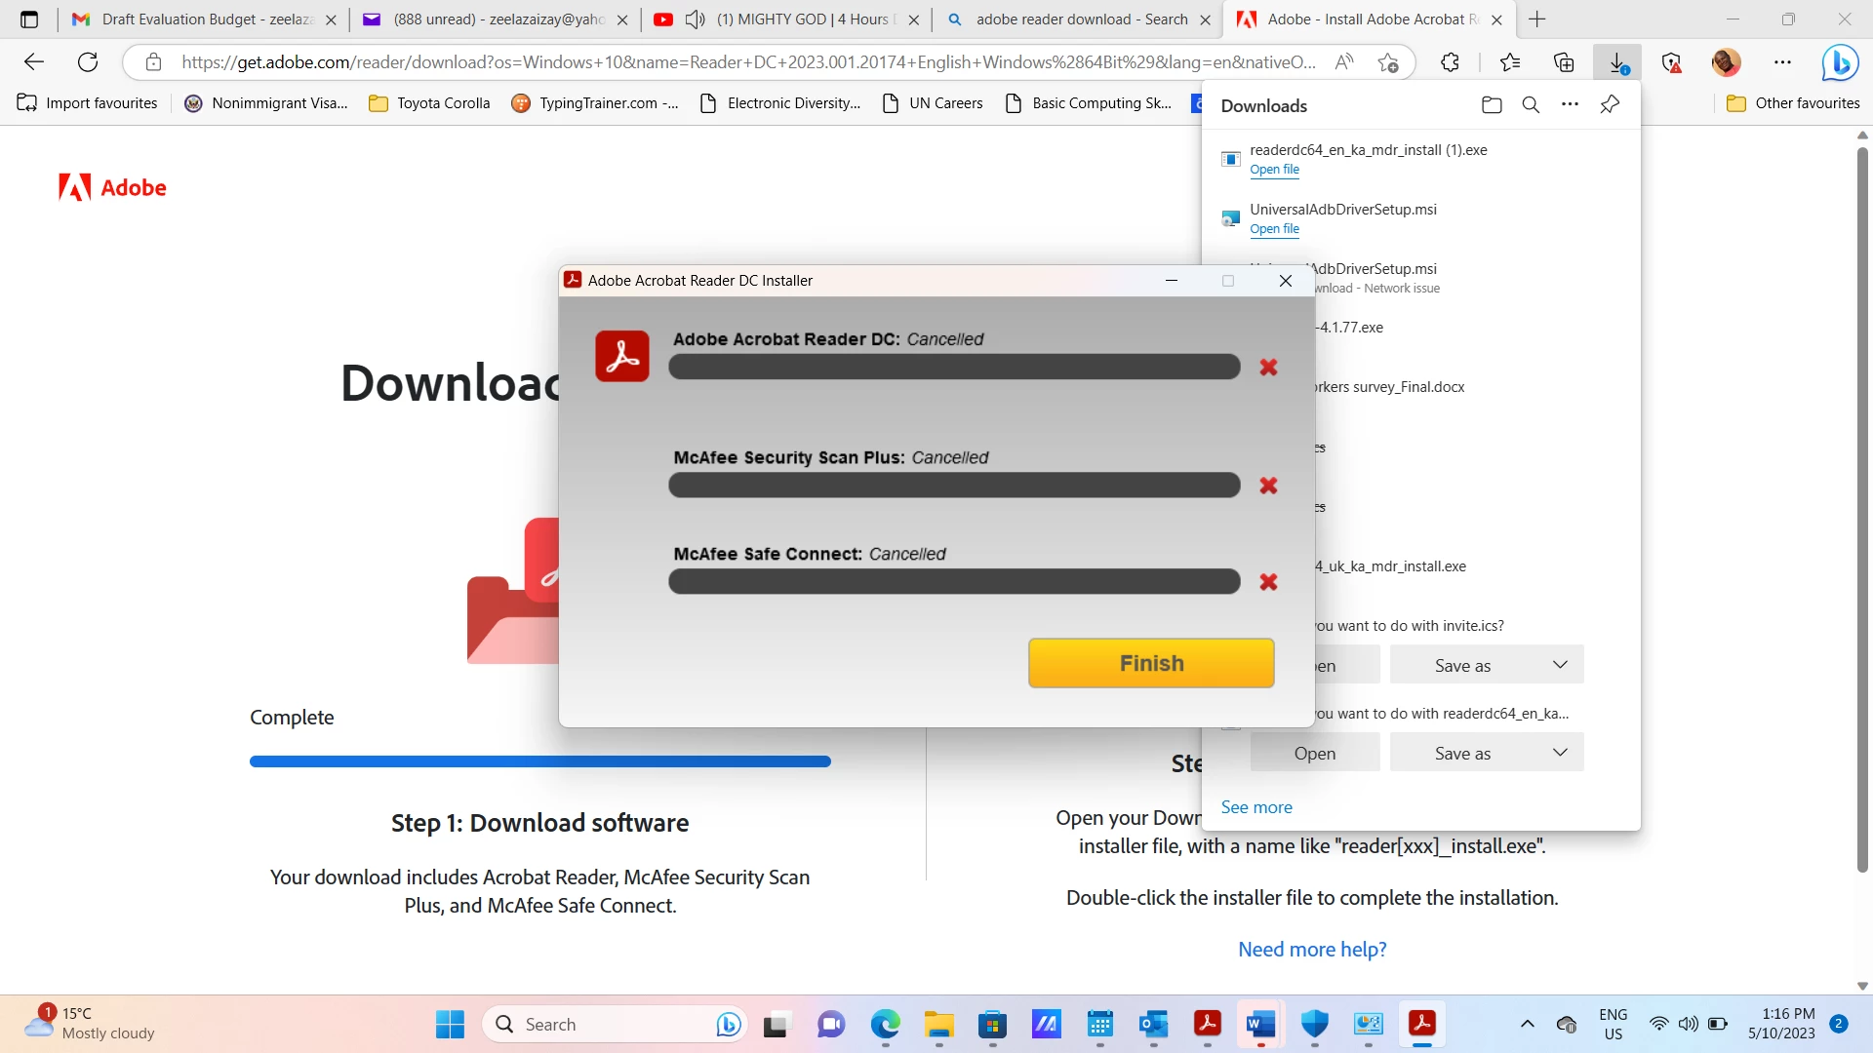Open Bing chat sidebar icon

click(x=1840, y=62)
